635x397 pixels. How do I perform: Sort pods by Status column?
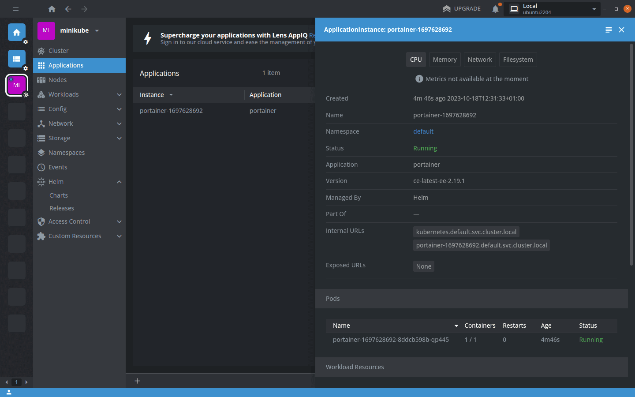[x=588, y=326]
